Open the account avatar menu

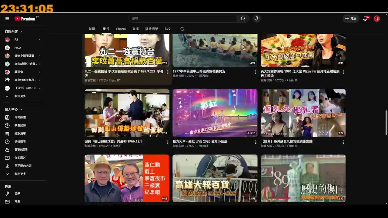click(x=377, y=18)
